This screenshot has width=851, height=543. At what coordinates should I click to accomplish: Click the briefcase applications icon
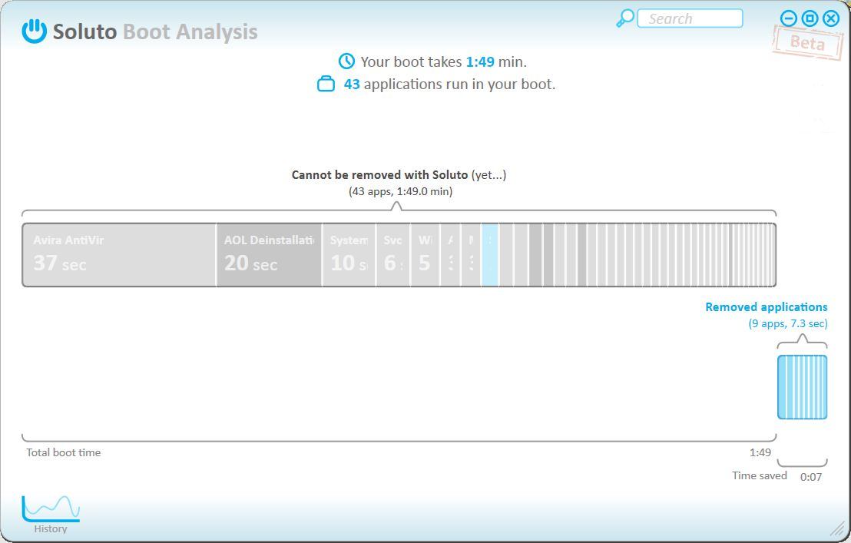pos(326,84)
